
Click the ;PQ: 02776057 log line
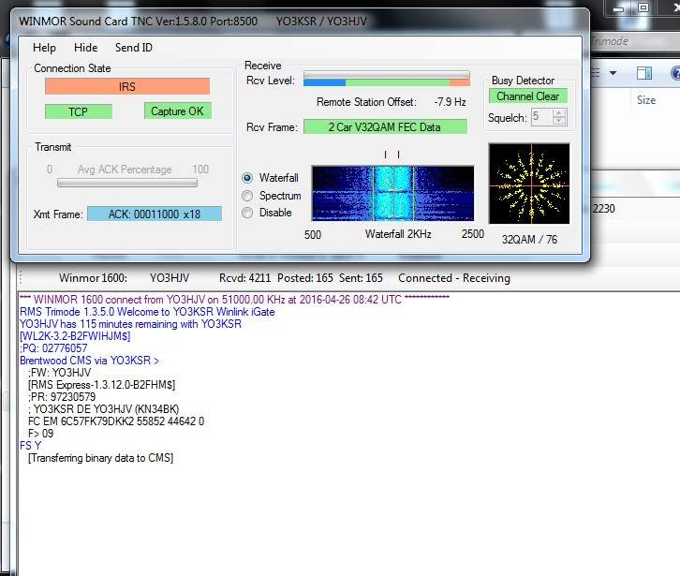click(53, 348)
